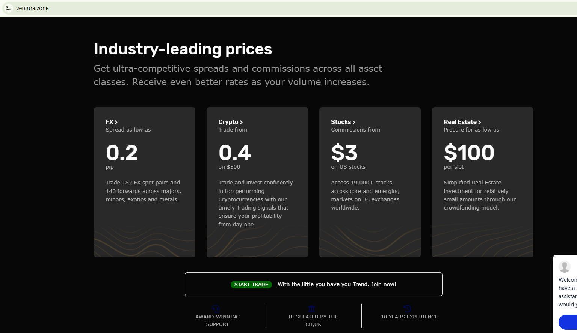
Task: Expand the Crypto chevron arrow
Action: pos(241,122)
